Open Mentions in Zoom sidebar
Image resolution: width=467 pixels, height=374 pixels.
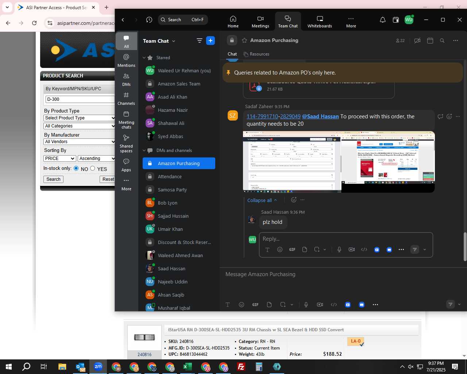[x=126, y=60]
